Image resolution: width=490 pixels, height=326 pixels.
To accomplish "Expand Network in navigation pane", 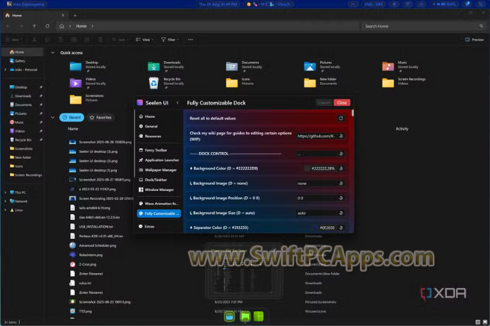I will coord(5,201).
